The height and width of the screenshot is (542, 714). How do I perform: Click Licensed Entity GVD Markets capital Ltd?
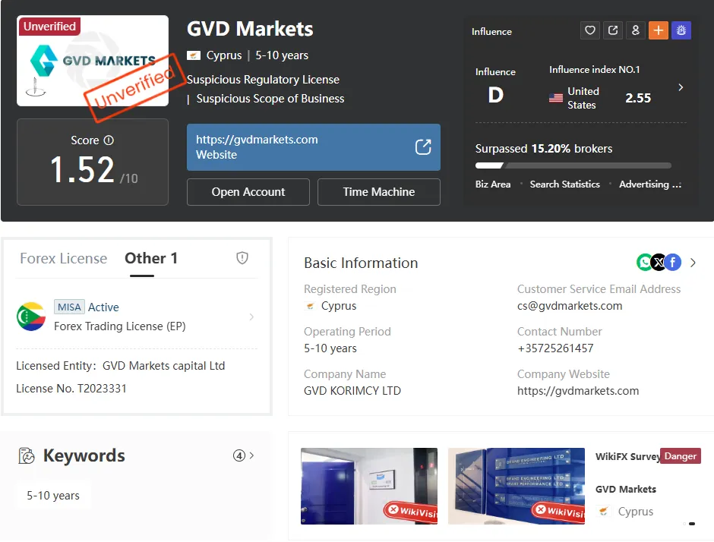point(120,366)
